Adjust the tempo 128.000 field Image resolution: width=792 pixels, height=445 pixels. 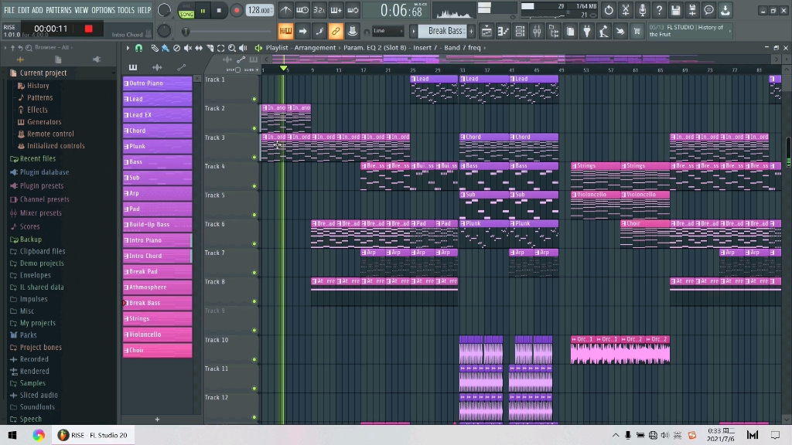pos(260,10)
